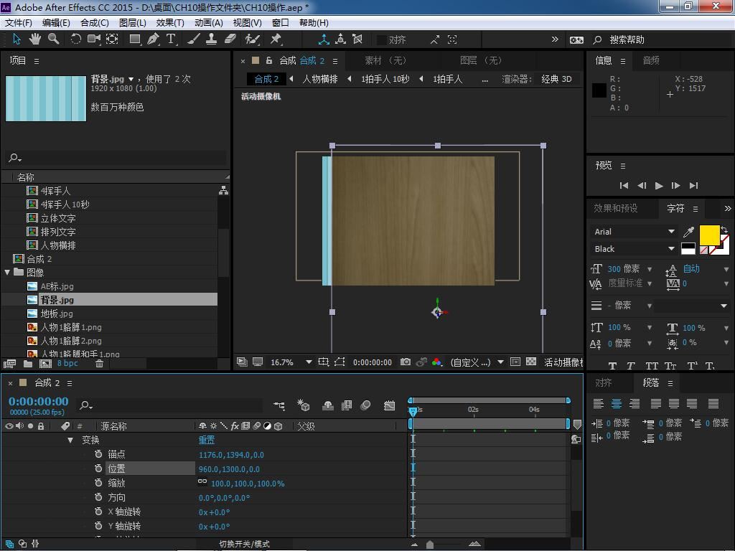Select the Puppet Pin tool

click(x=276, y=39)
